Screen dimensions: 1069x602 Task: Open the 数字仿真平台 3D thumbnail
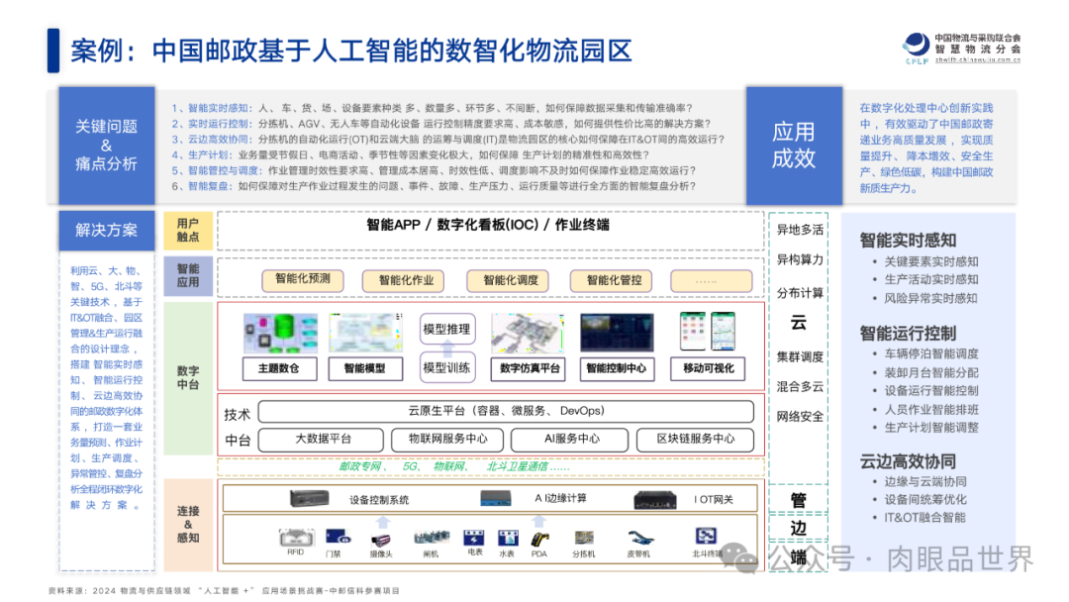click(x=528, y=333)
